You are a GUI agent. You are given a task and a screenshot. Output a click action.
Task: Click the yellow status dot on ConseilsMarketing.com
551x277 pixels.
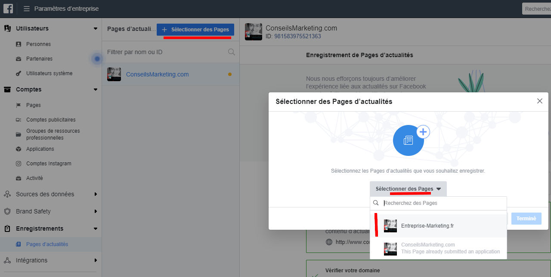(x=230, y=74)
